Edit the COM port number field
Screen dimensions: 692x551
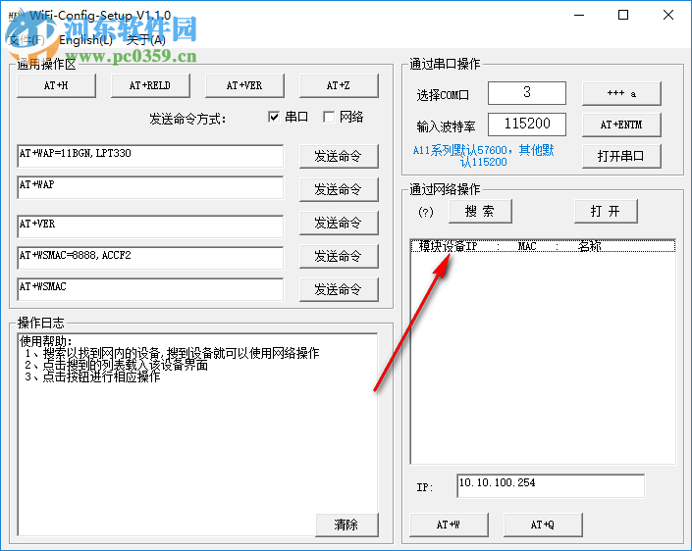point(527,92)
